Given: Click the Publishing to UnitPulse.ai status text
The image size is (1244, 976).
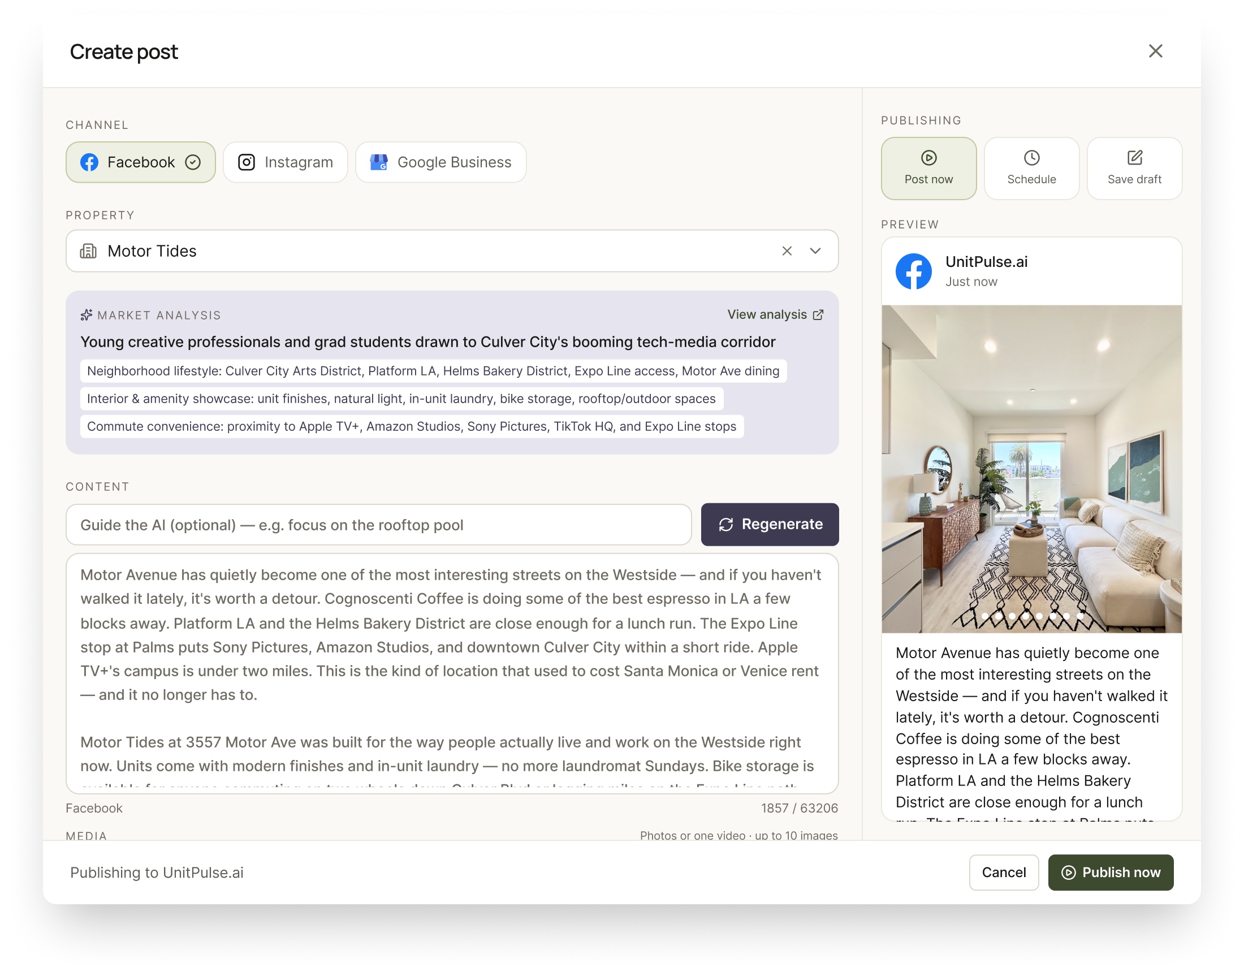Looking at the screenshot, I should point(157,873).
